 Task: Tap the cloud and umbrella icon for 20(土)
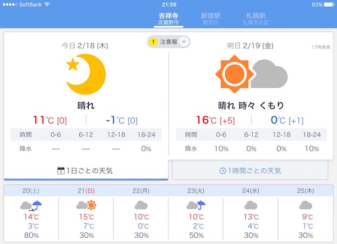point(31,205)
